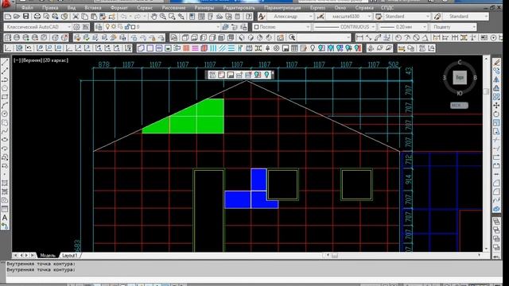Viewport: 509px width, 286px height.
Task: Select the Erase tool in Modify toolbar
Action: (496, 62)
